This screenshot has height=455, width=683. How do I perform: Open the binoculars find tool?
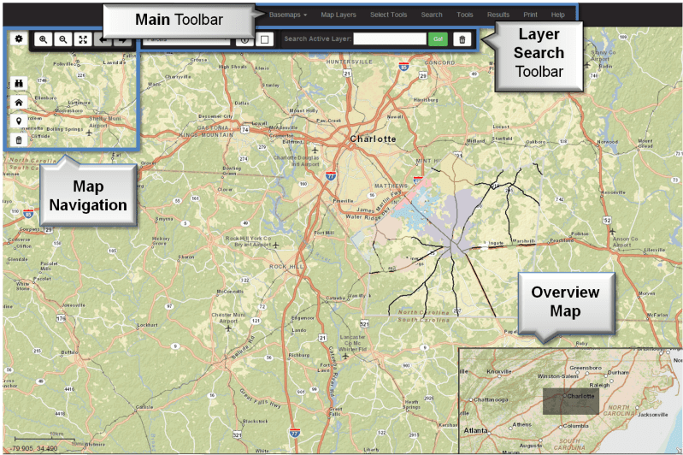[x=19, y=83]
